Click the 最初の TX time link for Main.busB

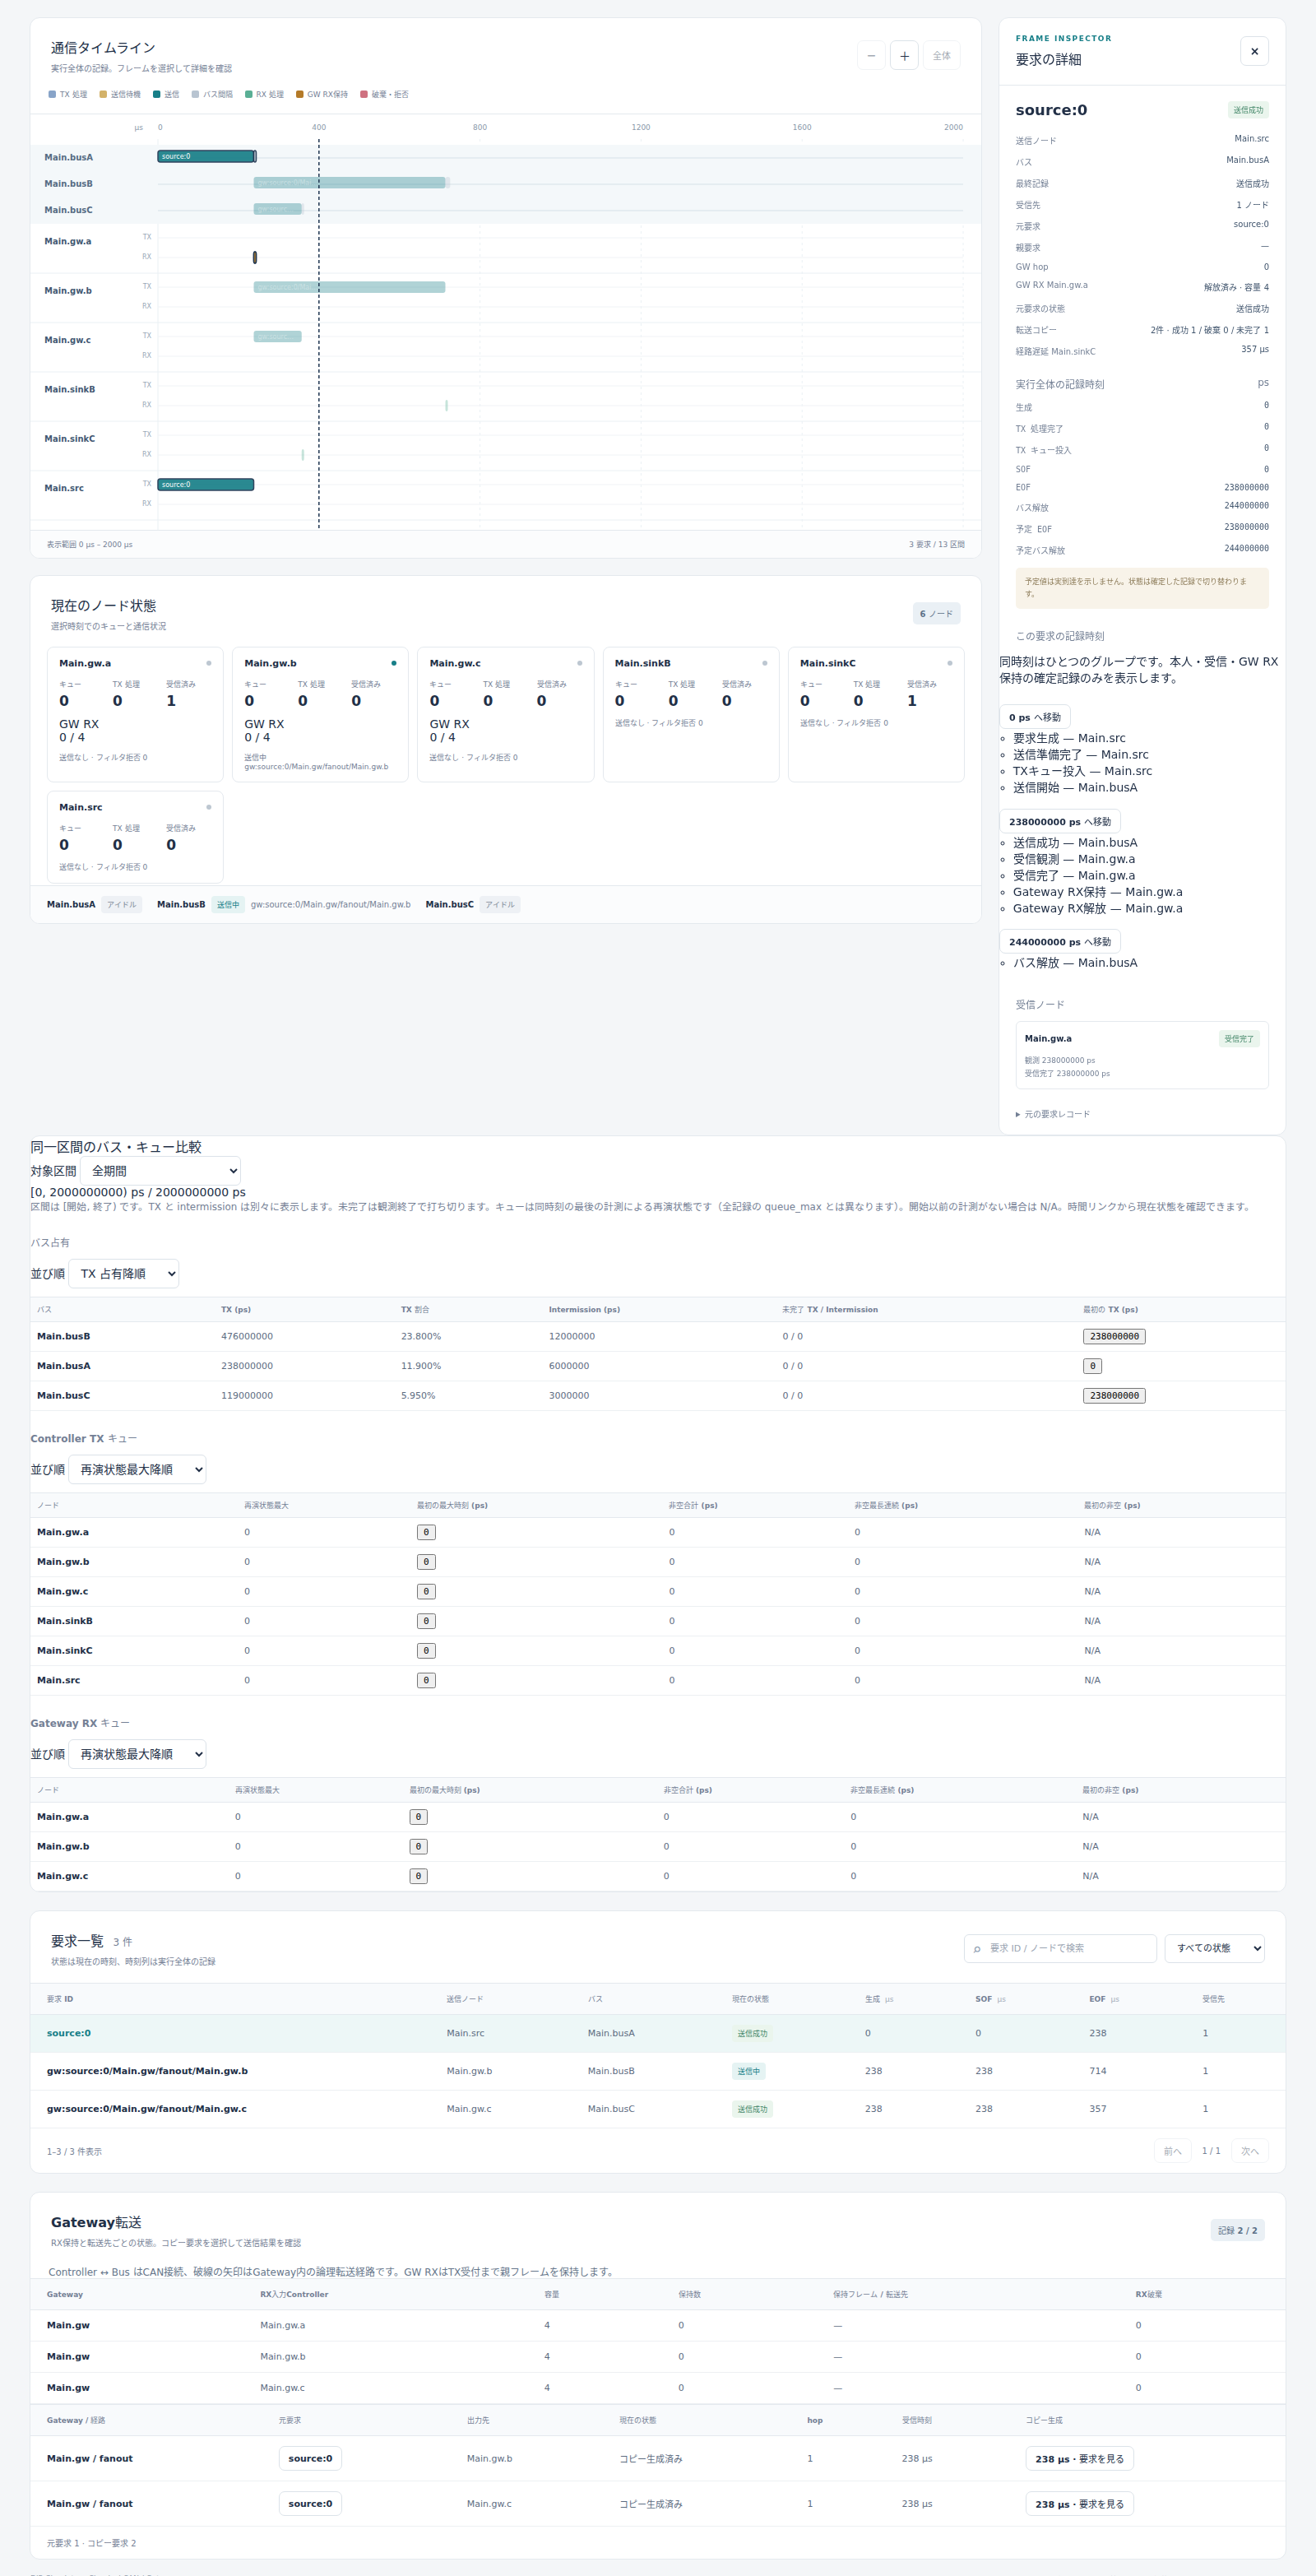point(1114,1336)
